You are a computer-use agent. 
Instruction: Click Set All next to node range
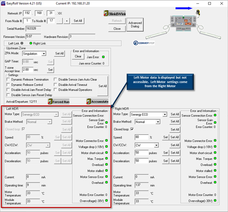pyautogui.click(x=78, y=21)
